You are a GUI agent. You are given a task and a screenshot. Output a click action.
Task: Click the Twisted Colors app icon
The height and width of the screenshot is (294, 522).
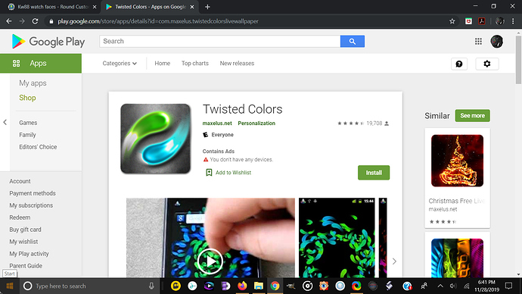pos(156,139)
